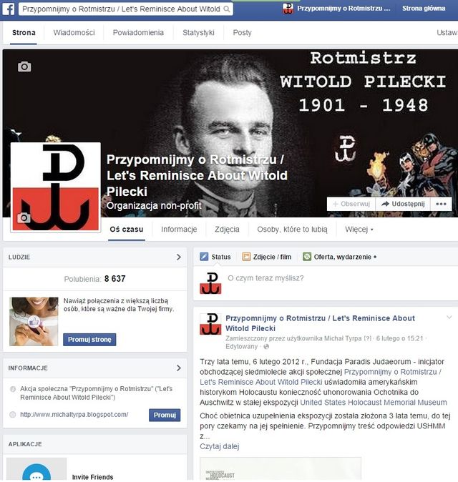Image resolution: width=458 pixels, height=482 pixels.
Task: Open the Więcej dropdown menu
Action: click(x=359, y=230)
